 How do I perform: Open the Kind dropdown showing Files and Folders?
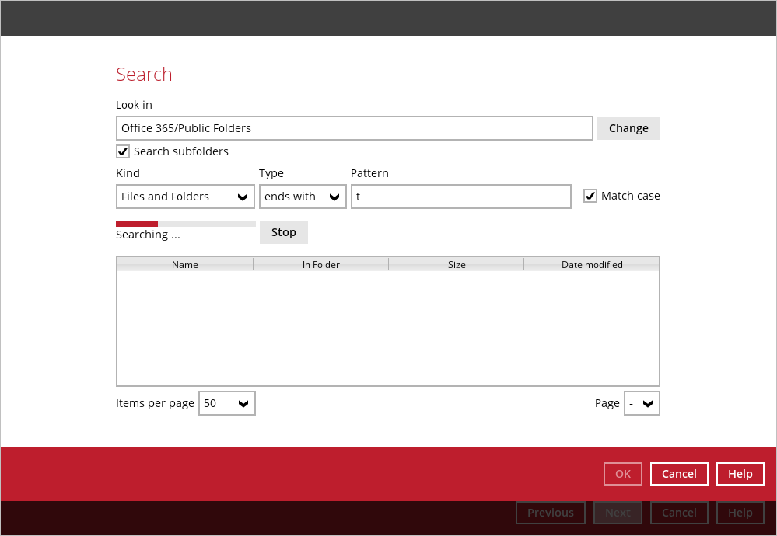tap(185, 197)
